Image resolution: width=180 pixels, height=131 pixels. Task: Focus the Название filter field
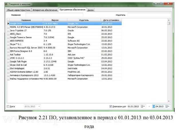pos(54,15)
